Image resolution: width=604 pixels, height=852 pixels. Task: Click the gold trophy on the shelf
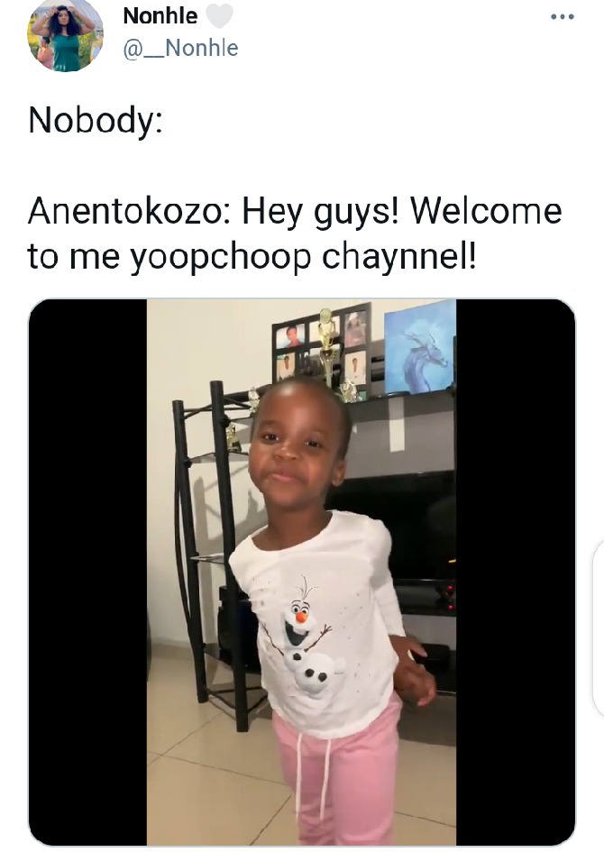pos(326,346)
